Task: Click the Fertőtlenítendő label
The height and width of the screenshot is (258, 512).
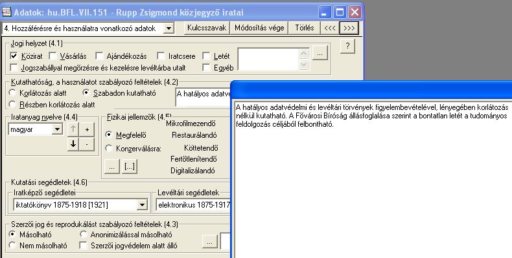Action: pyautogui.click(x=194, y=159)
